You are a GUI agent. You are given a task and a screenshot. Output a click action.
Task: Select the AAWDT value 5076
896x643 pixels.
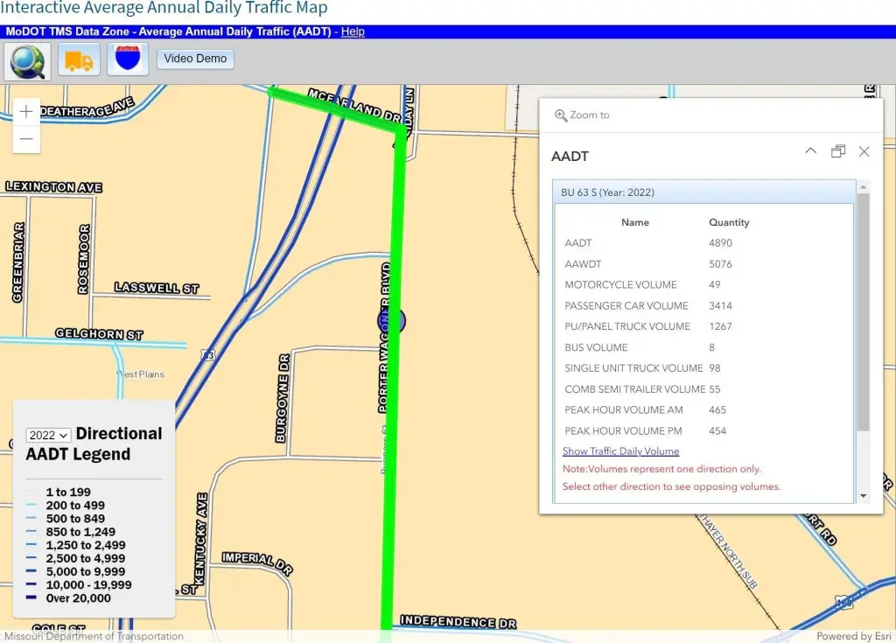point(720,264)
